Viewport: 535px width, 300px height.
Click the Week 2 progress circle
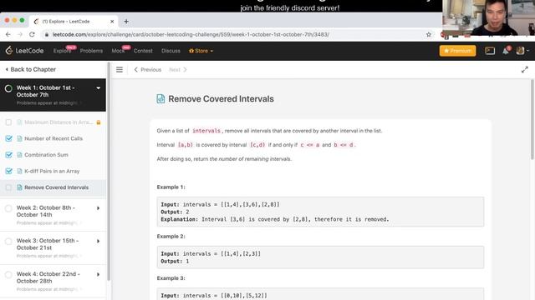coord(8,208)
